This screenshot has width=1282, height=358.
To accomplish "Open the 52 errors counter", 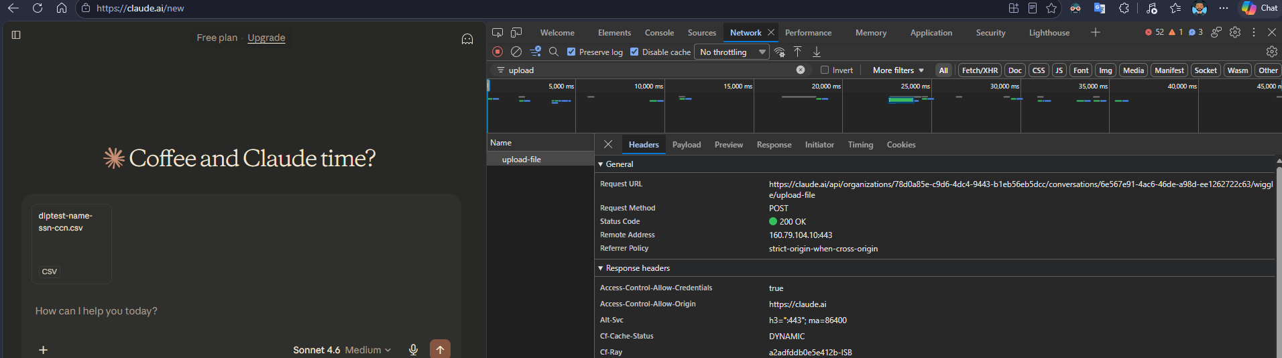I will click(x=1154, y=32).
